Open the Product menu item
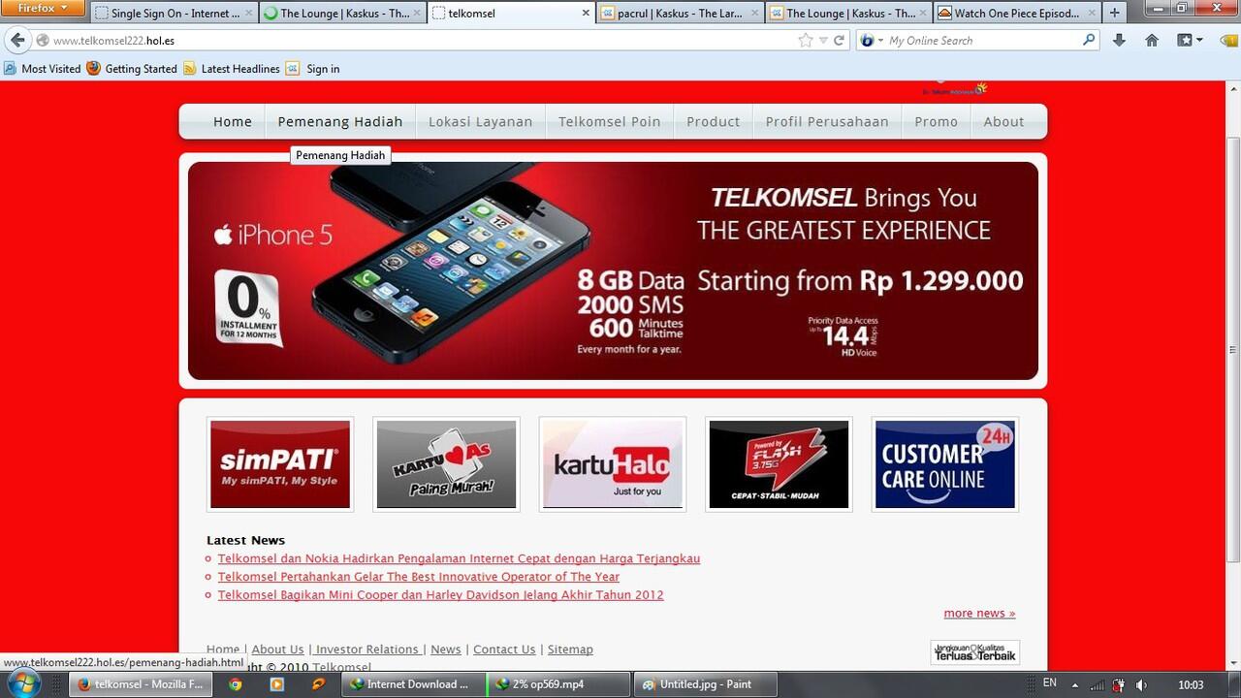The image size is (1241, 698). pos(714,122)
